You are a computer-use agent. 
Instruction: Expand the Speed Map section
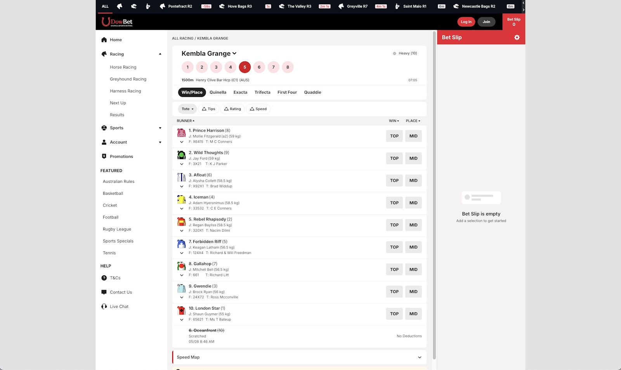[419, 357]
